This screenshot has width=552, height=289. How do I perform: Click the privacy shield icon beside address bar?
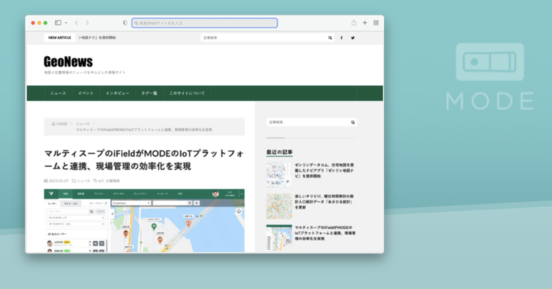125,23
